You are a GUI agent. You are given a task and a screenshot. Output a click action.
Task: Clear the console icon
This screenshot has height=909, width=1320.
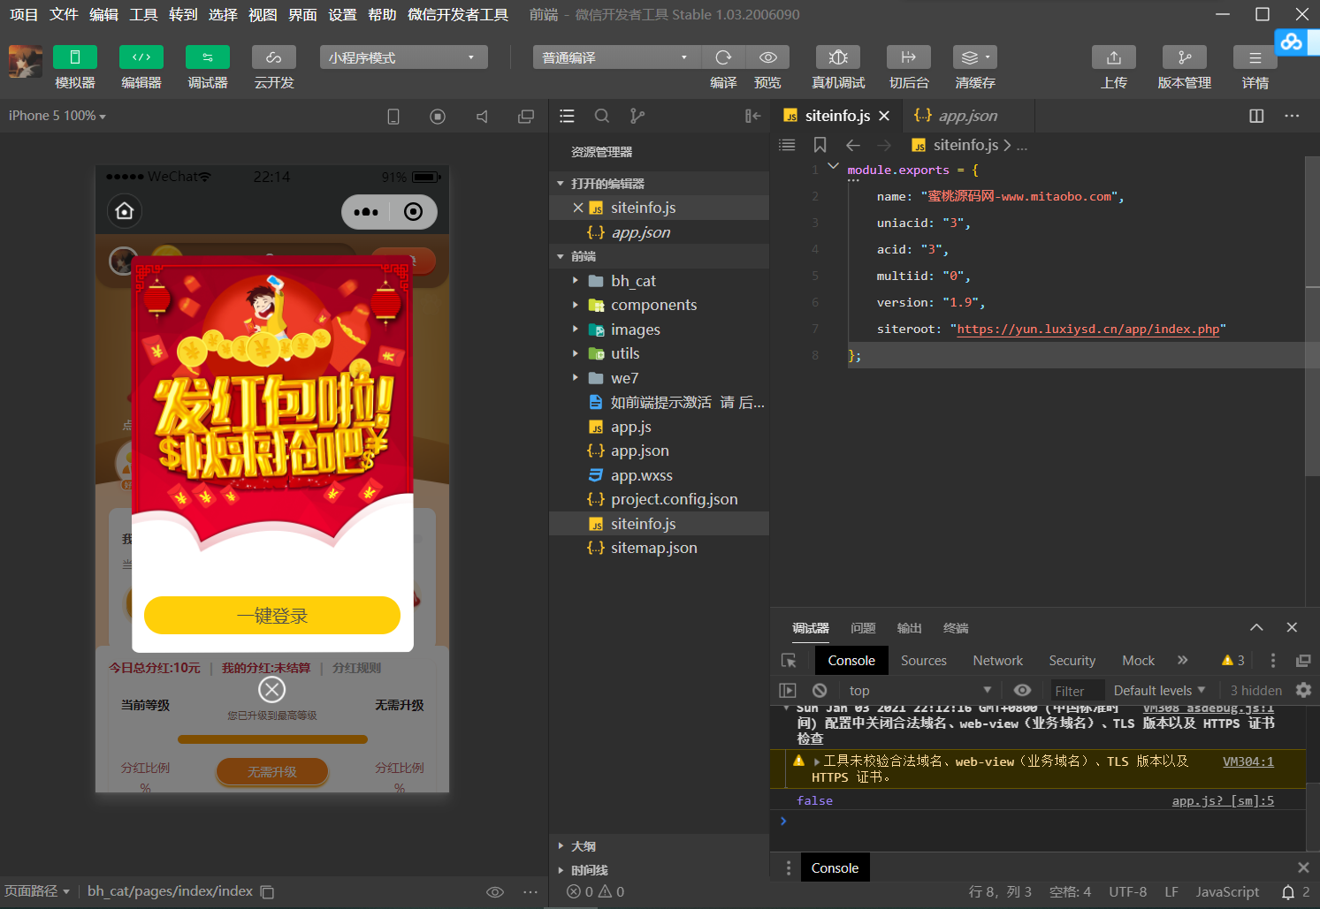(820, 691)
